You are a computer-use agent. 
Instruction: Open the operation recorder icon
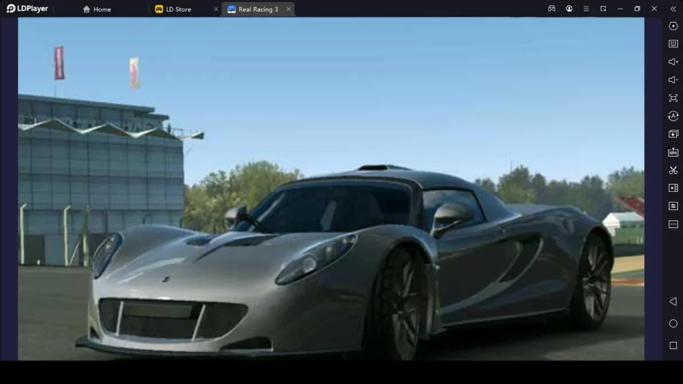[x=673, y=206]
